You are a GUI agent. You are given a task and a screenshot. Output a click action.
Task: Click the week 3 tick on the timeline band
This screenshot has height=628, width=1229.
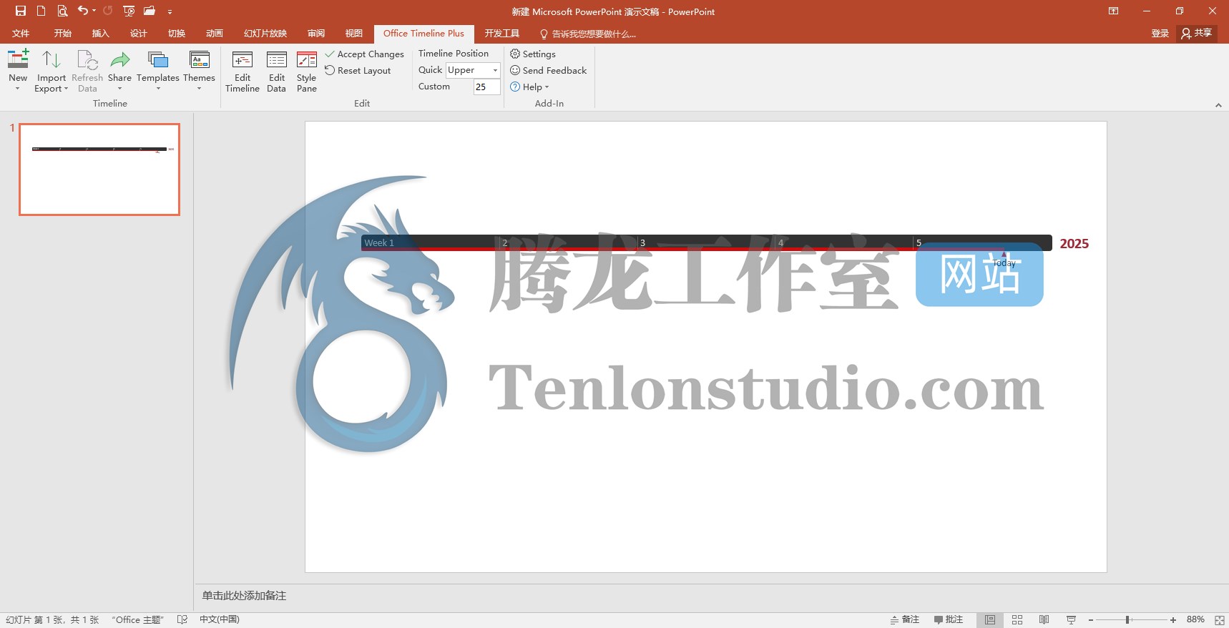click(642, 243)
